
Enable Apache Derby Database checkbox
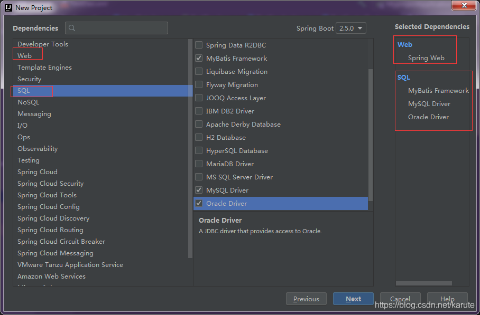pyautogui.click(x=199, y=124)
